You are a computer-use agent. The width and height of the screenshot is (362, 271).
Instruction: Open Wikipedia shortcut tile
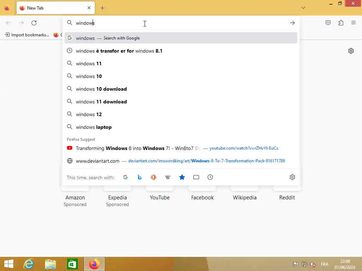pyautogui.click(x=245, y=197)
